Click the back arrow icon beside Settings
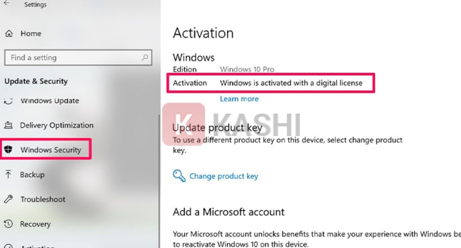This screenshot has height=248, width=461. [x=7, y=3]
